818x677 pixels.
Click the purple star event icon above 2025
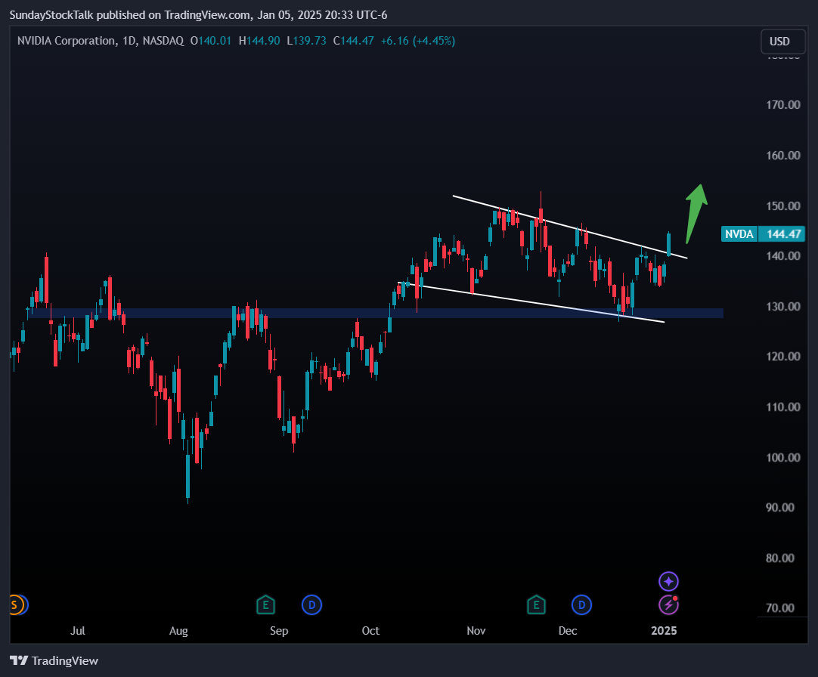668,581
